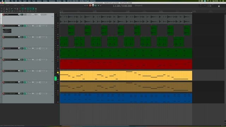
Task: Click green monitor button on yellow item track
Action: [x=25, y=71]
